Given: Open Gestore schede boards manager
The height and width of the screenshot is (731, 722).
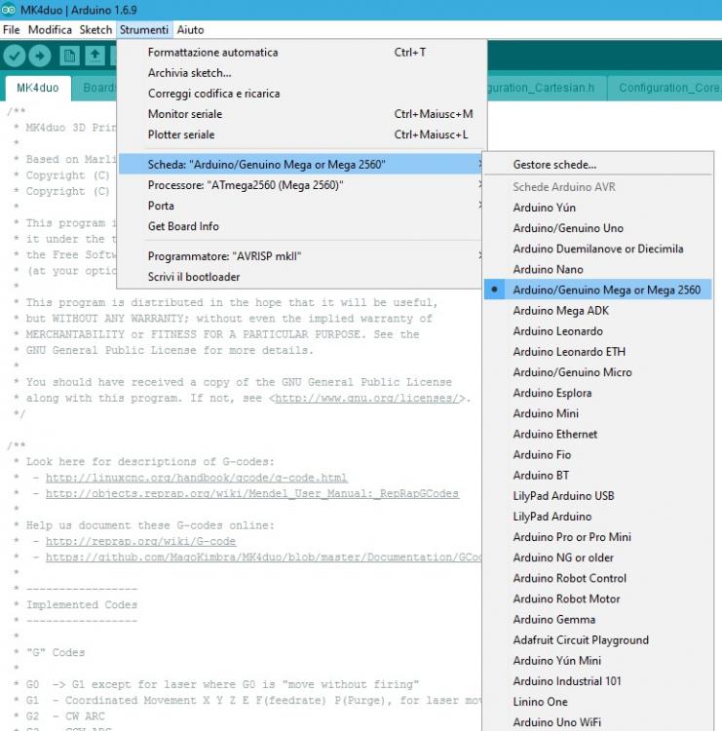Looking at the screenshot, I should point(554,165).
